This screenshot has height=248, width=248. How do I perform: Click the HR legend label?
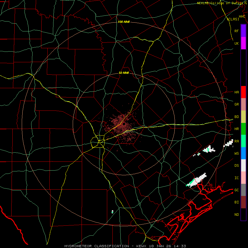pyautogui.click(x=236, y=129)
